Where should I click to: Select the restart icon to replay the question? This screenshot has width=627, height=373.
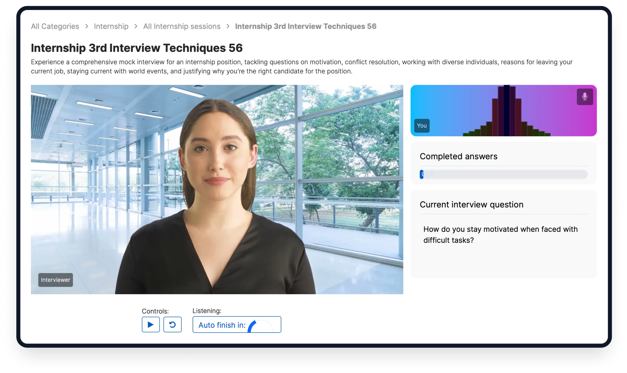tap(172, 324)
